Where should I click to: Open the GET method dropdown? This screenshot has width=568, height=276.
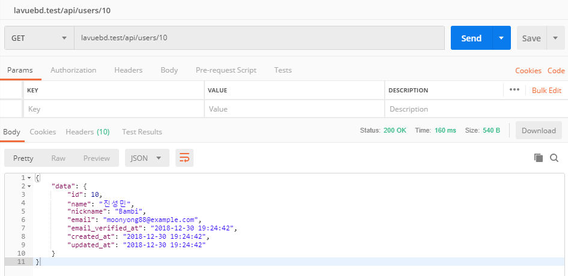tap(38, 38)
